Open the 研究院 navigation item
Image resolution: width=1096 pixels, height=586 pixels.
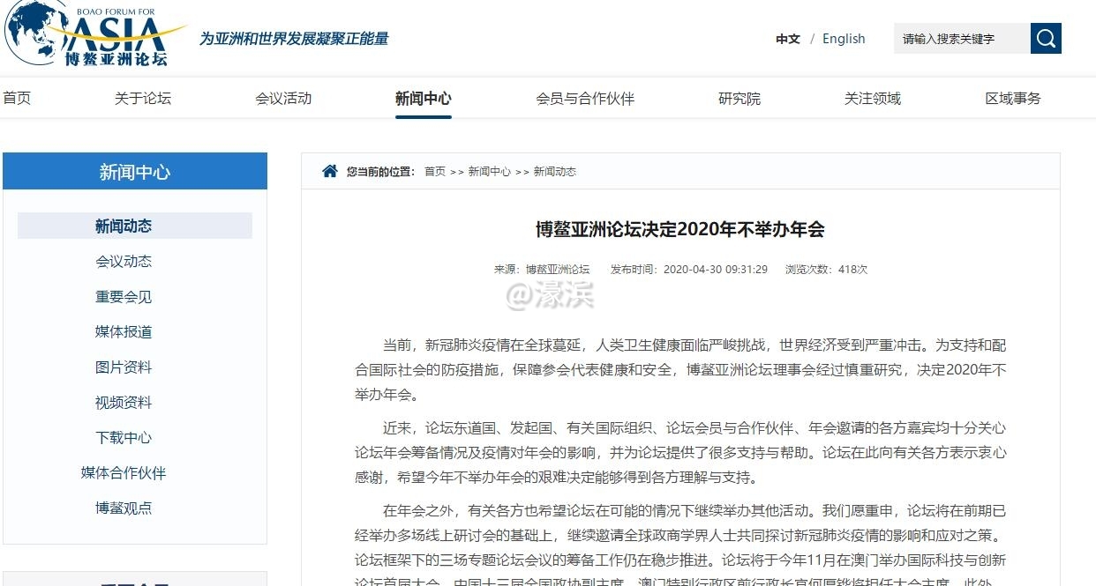pyautogui.click(x=739, y=98)
